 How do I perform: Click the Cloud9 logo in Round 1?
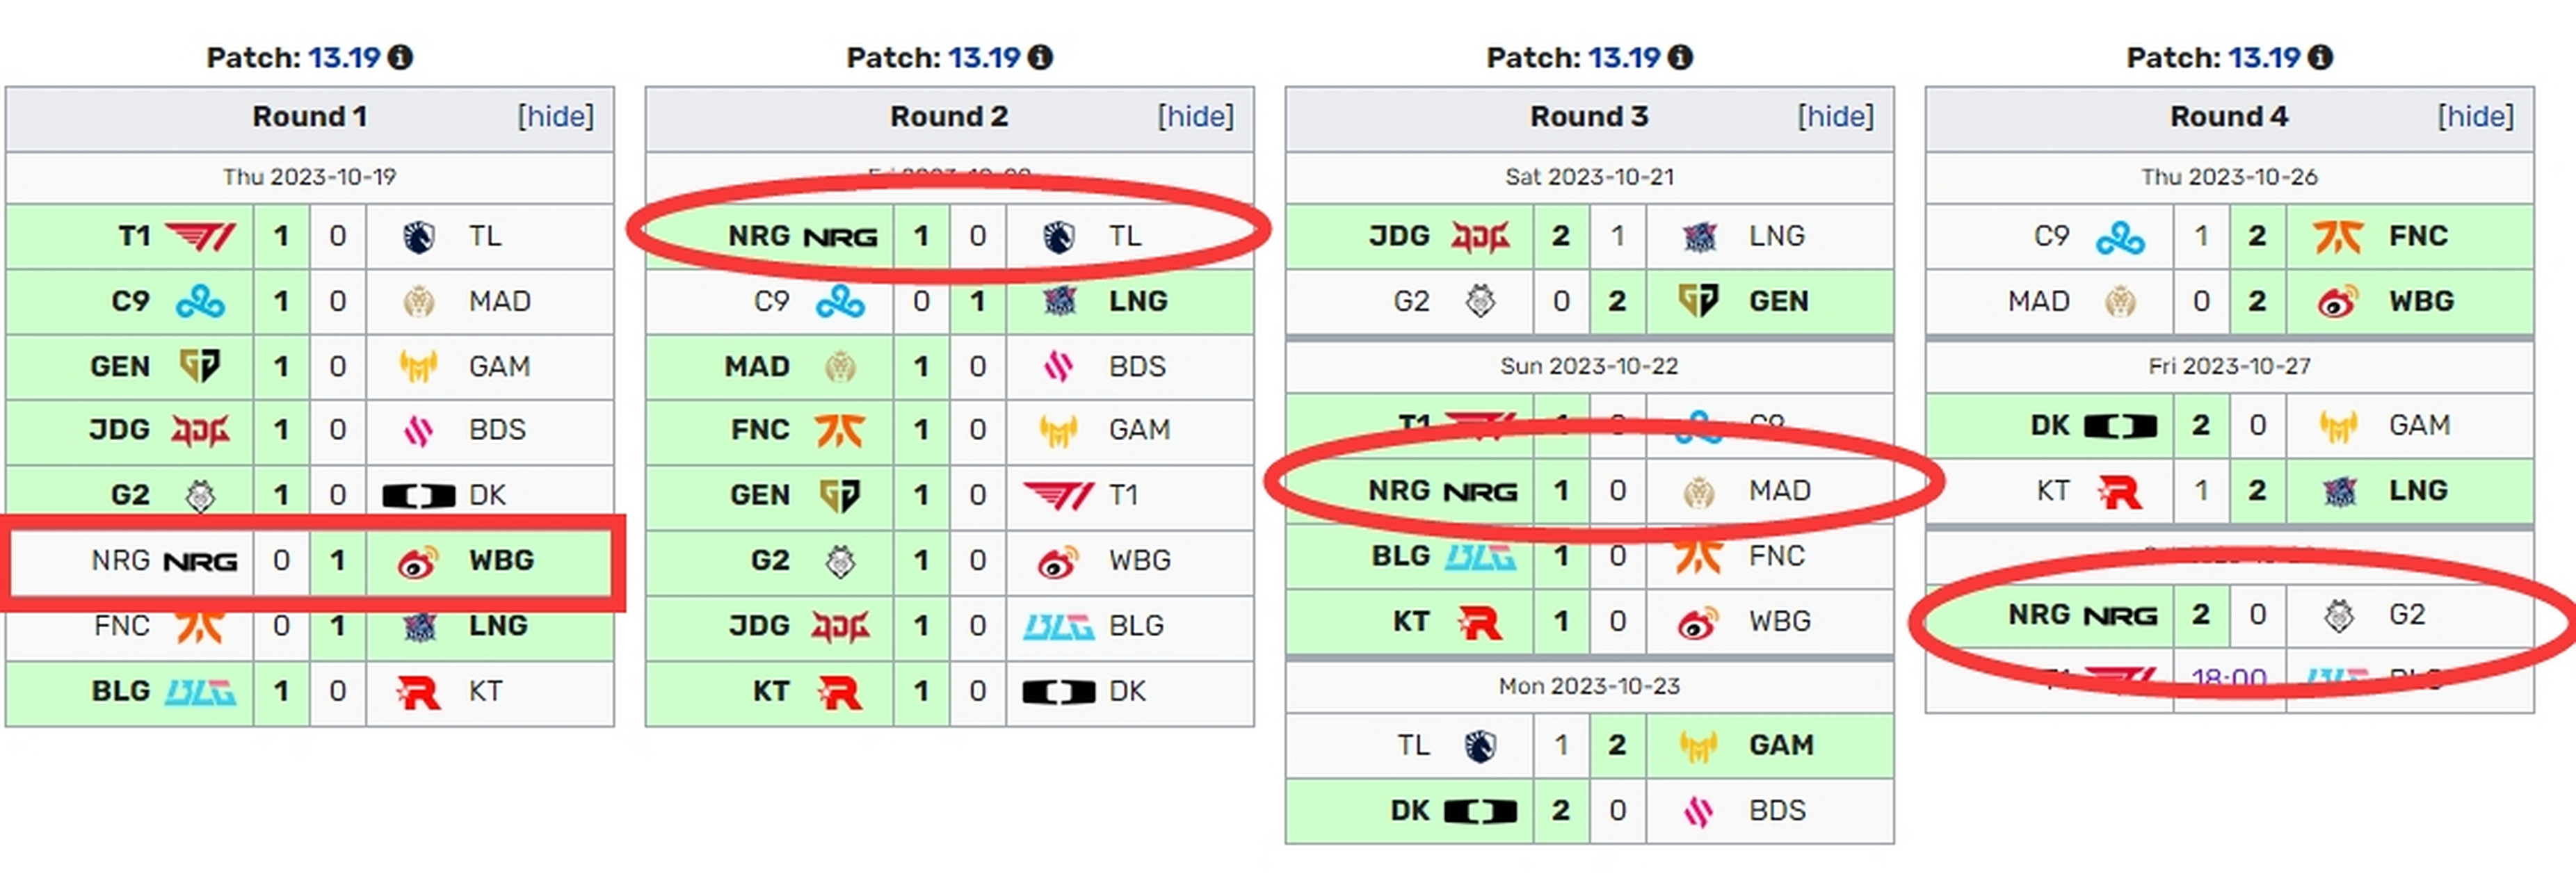click(x=200, y=301)
